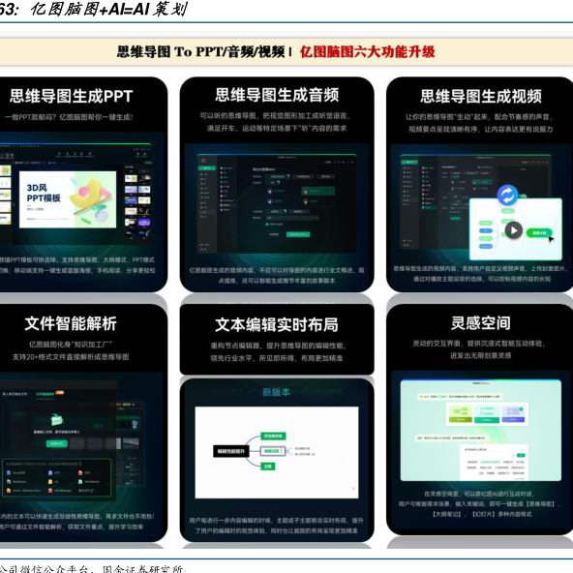Click the green generate button in audio dialog

coord(298,234)
